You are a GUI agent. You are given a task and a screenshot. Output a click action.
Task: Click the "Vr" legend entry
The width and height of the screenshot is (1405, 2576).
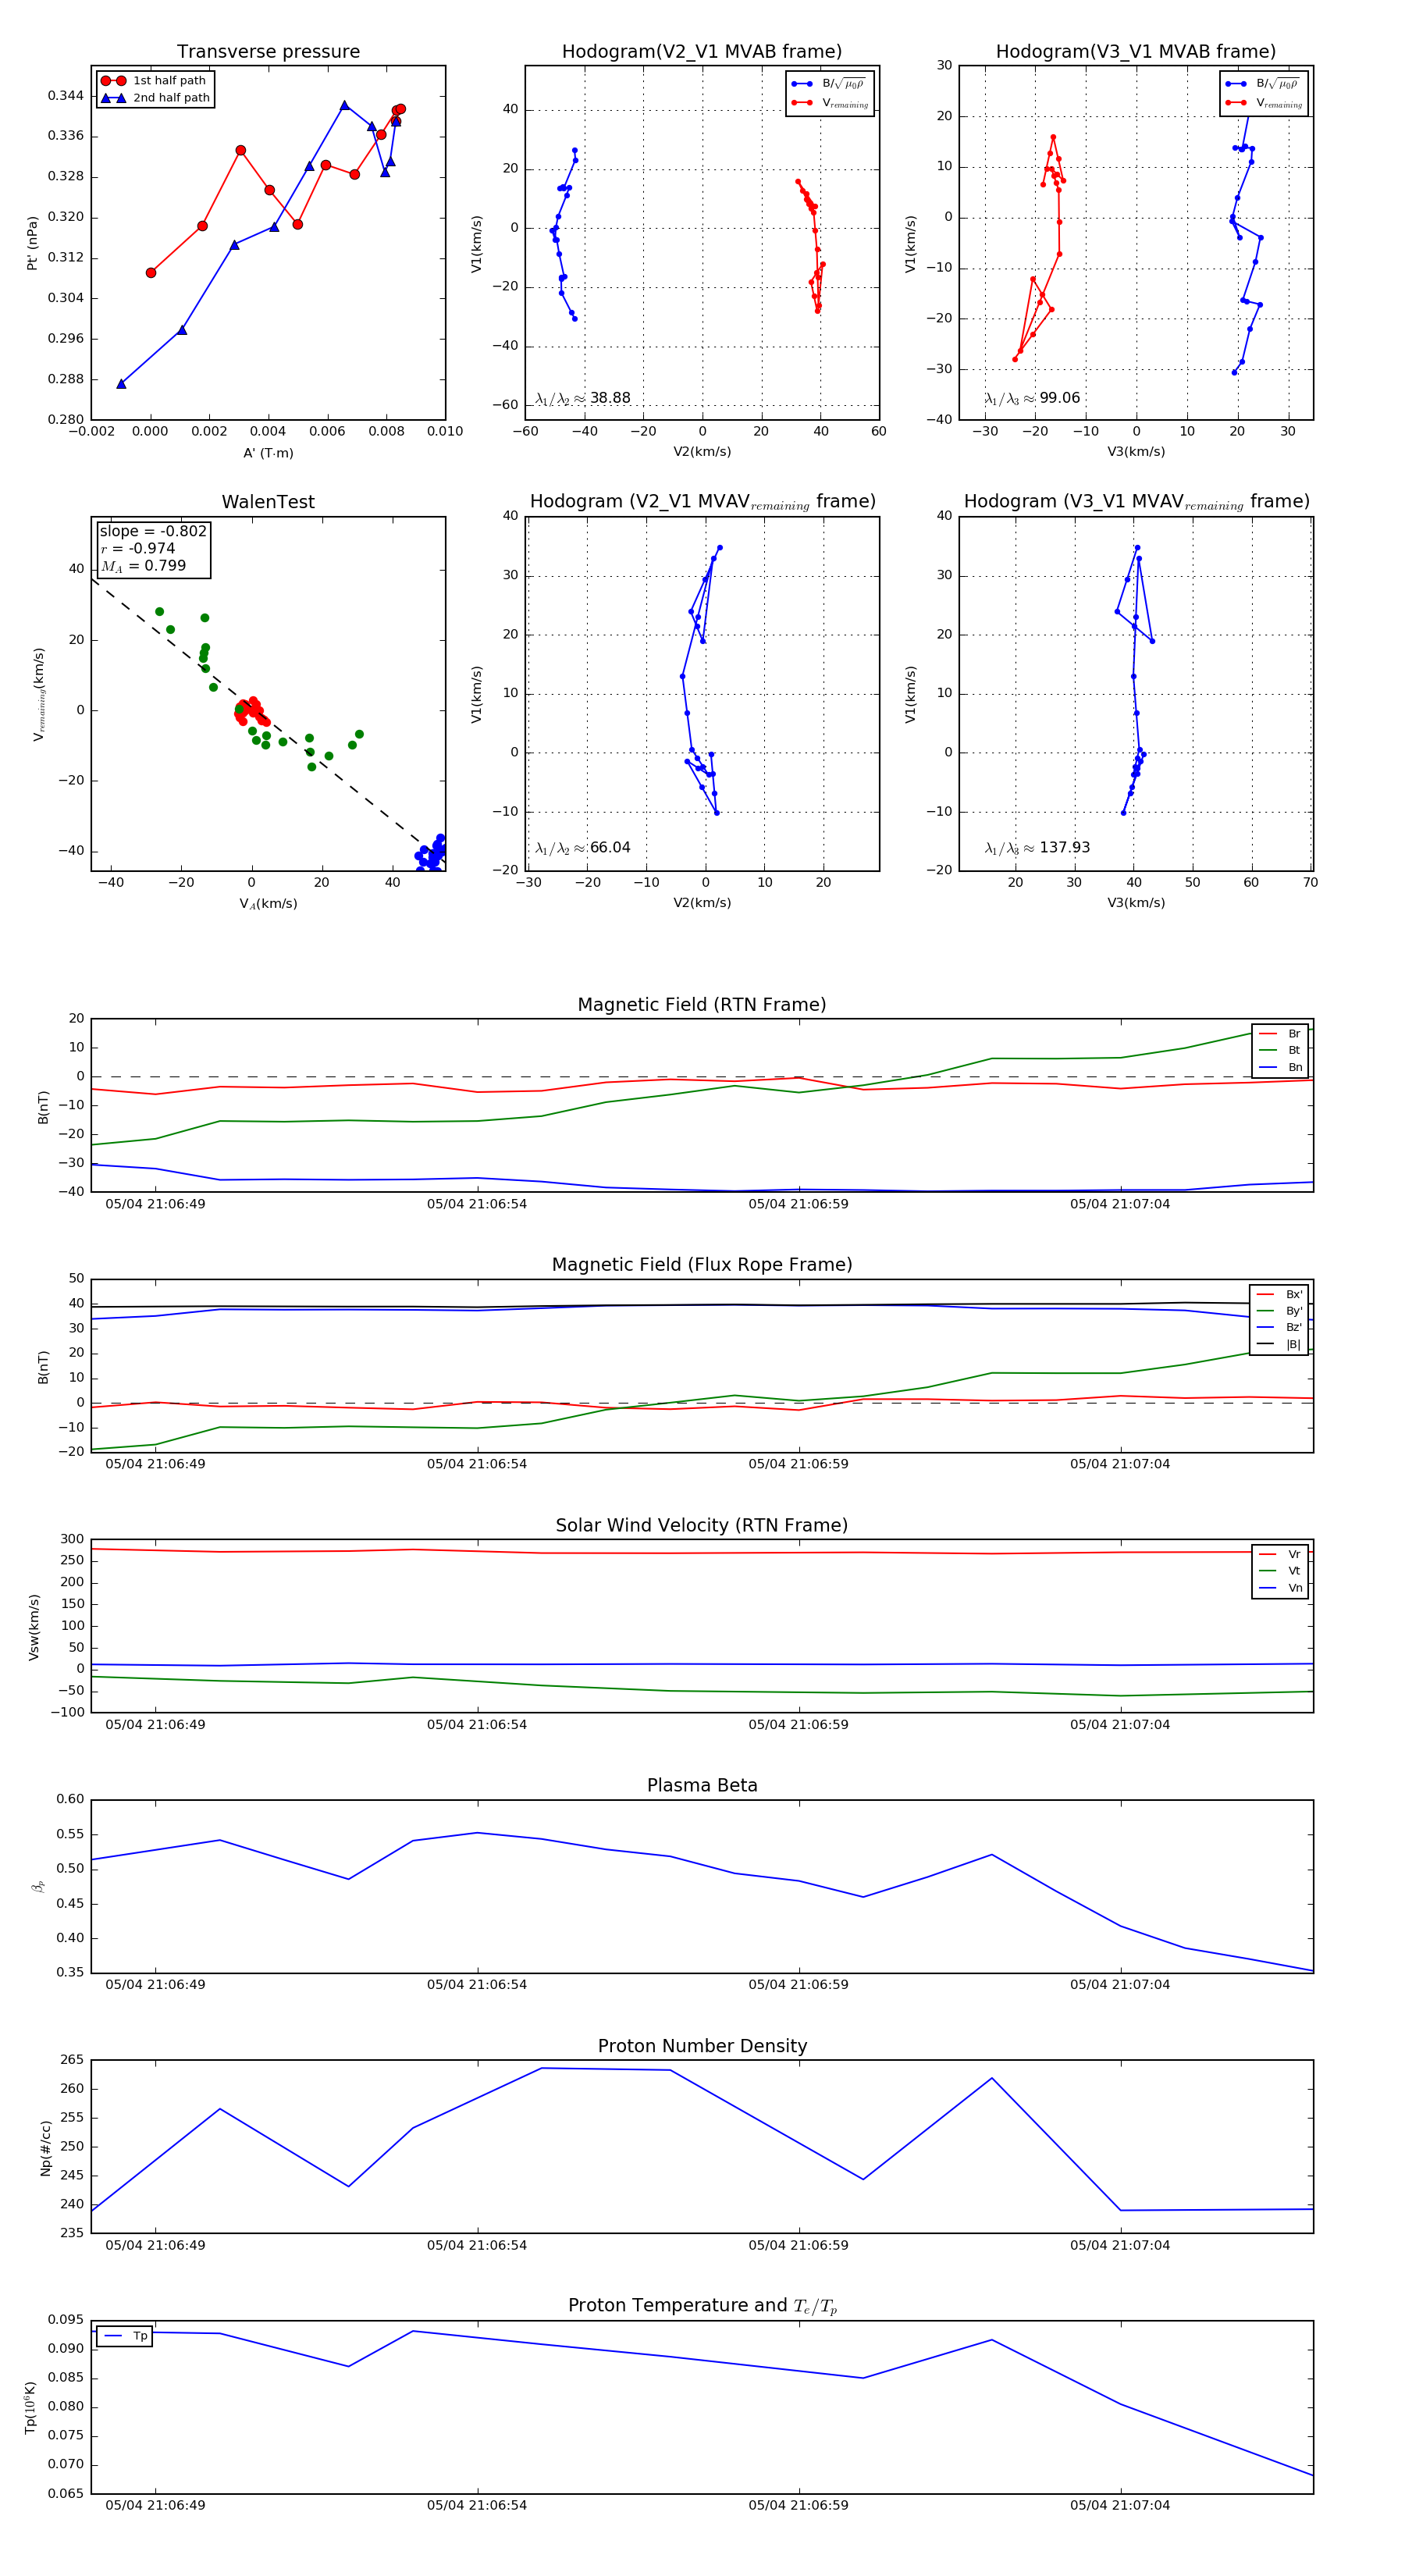[1280, 1555]
